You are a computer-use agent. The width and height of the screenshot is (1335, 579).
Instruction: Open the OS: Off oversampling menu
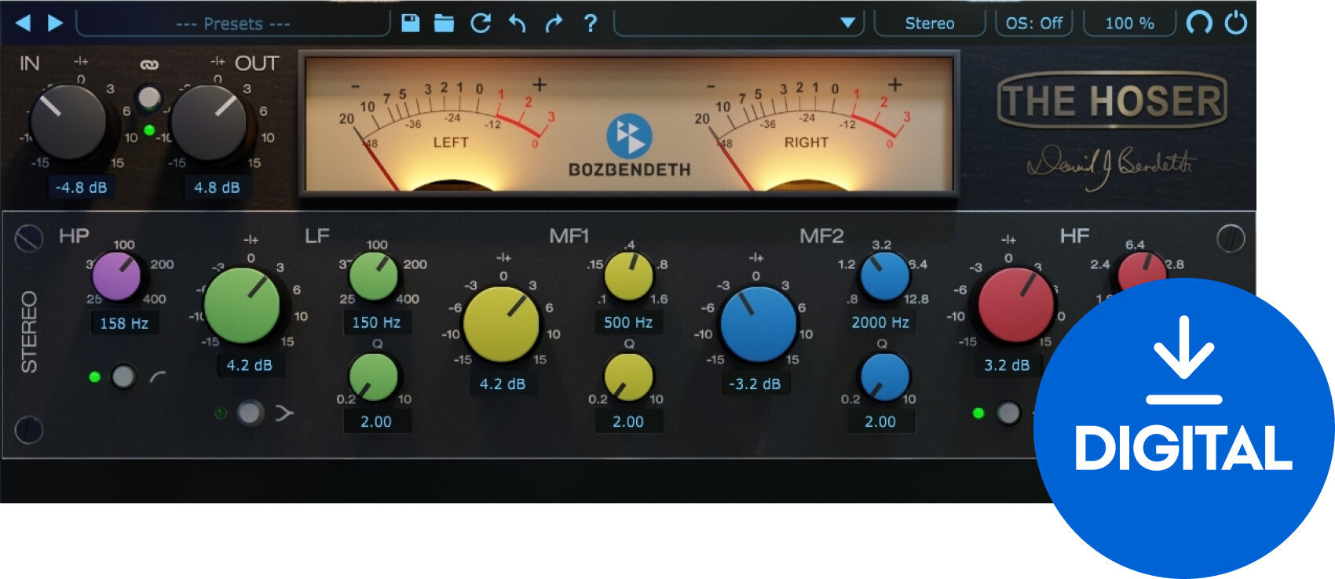(x=1033, y=24)
